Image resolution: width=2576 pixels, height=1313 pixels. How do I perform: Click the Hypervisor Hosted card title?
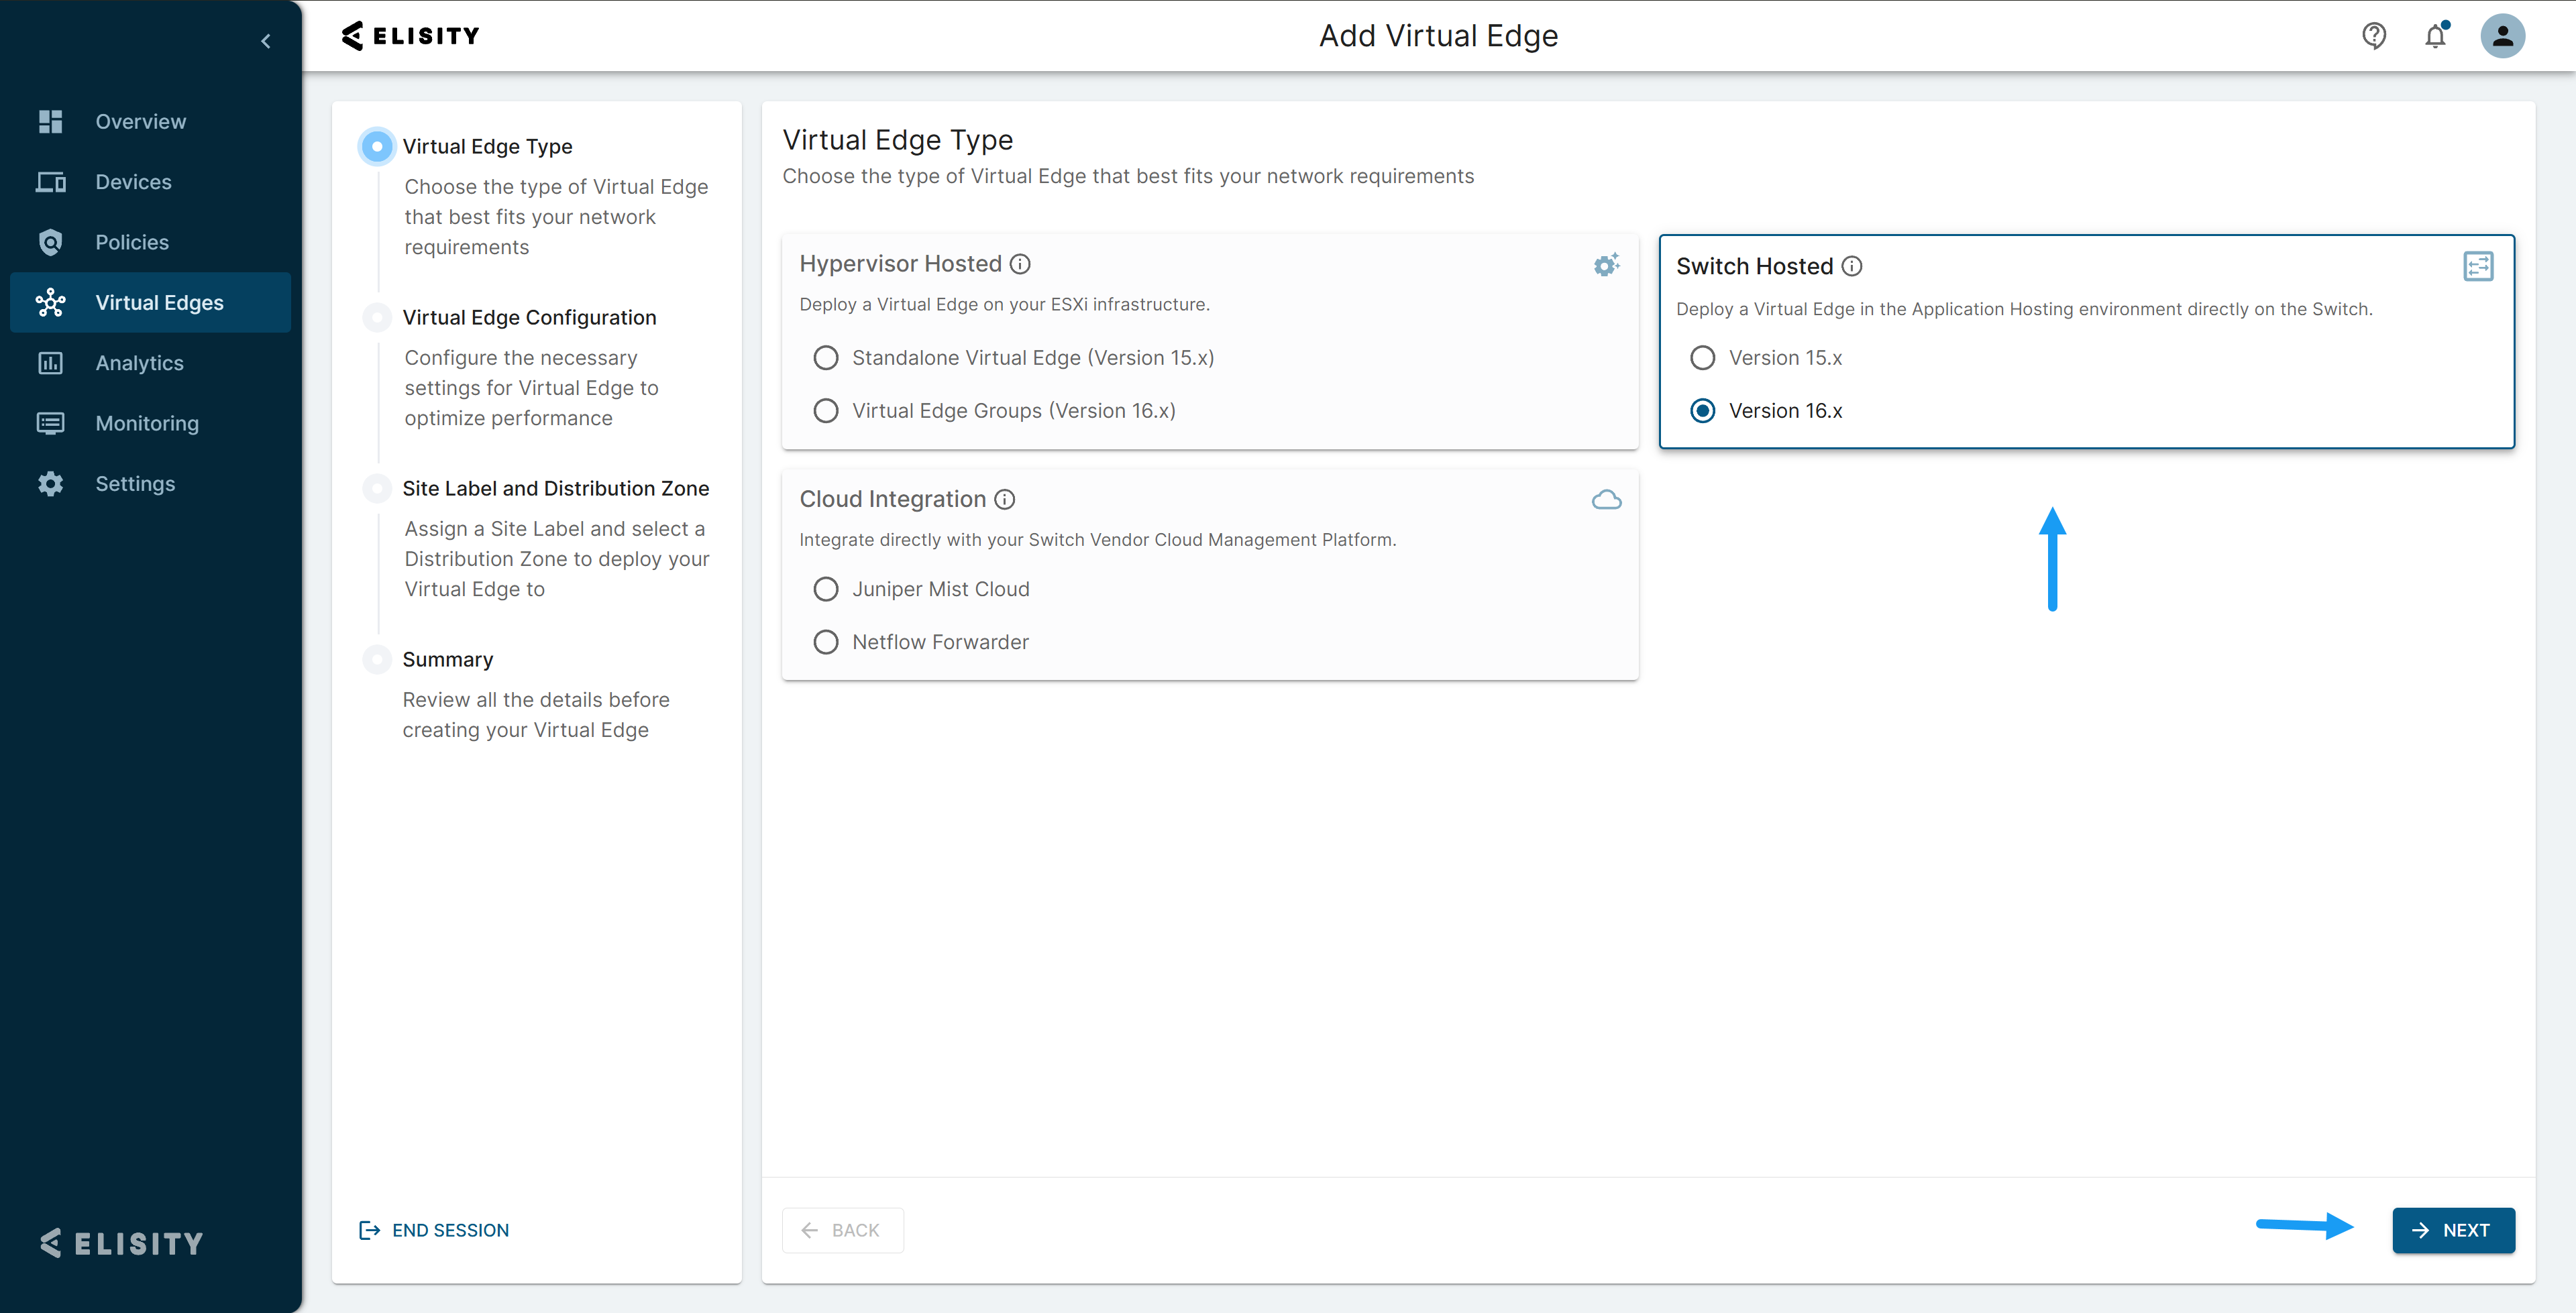(x=900, y=264)
